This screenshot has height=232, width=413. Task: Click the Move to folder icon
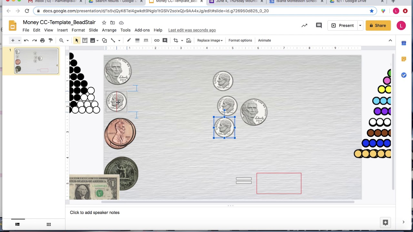[112, 23]
